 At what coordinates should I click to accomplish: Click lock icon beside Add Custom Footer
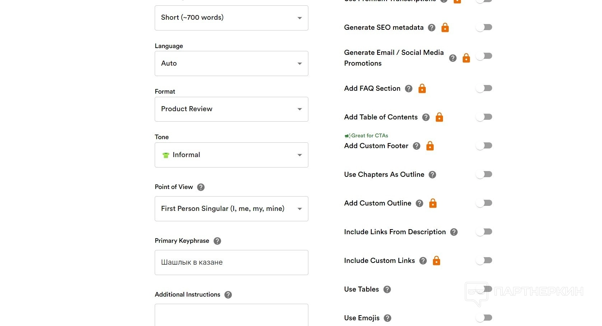pyautogui.click(x=430, y=146)
